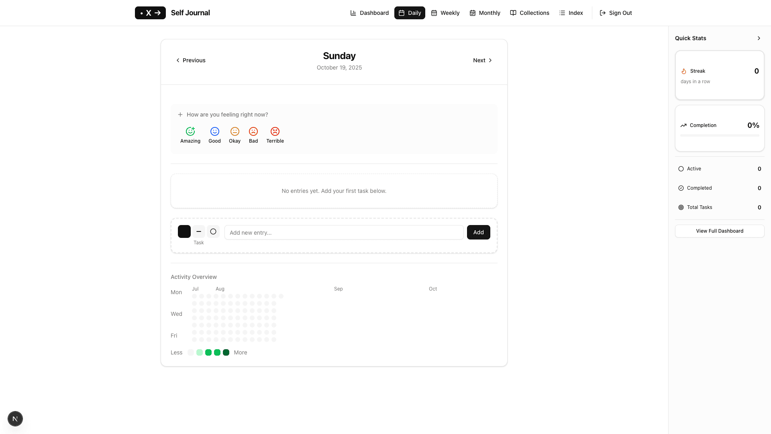Screen dimensions: 771x434
Task: Switch to the Collections view
Action: point(530,13)
